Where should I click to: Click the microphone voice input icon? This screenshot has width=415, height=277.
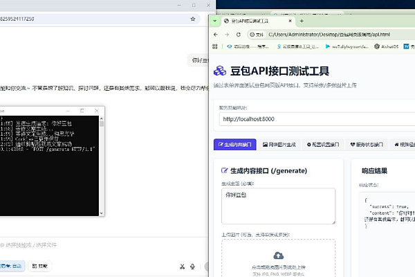[x=193, y=267]
